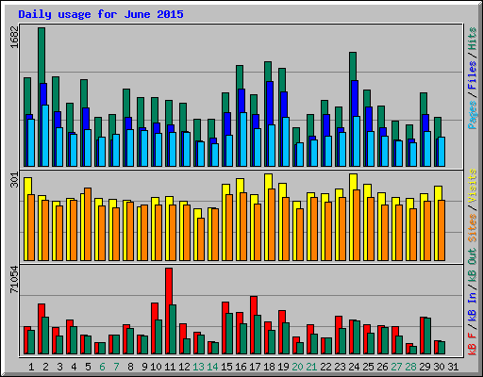Click the 71054 axis maximum label

pos(15,280)
